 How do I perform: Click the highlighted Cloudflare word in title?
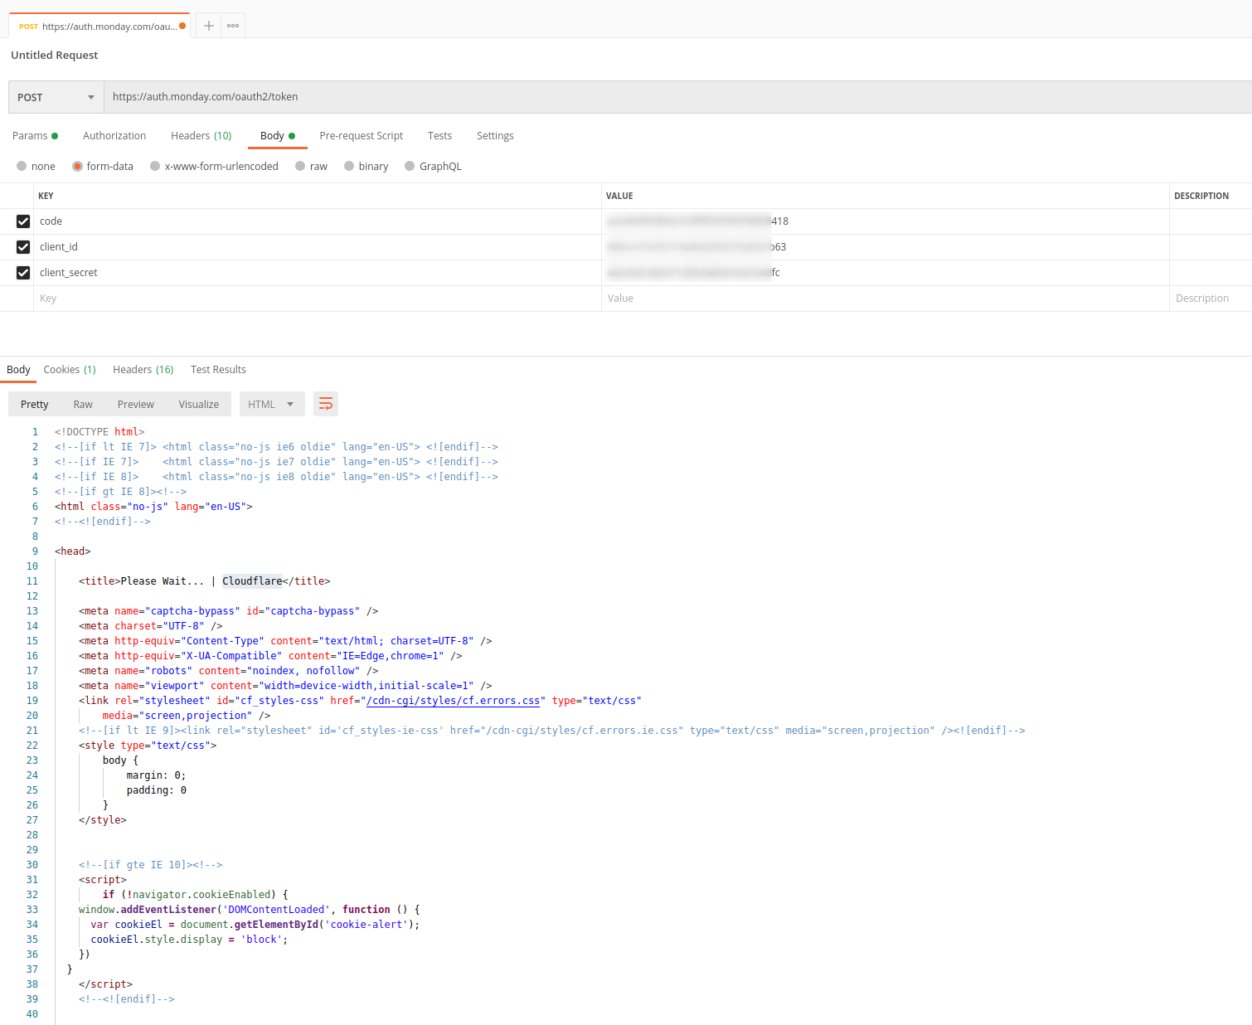(x=252, y=581)
